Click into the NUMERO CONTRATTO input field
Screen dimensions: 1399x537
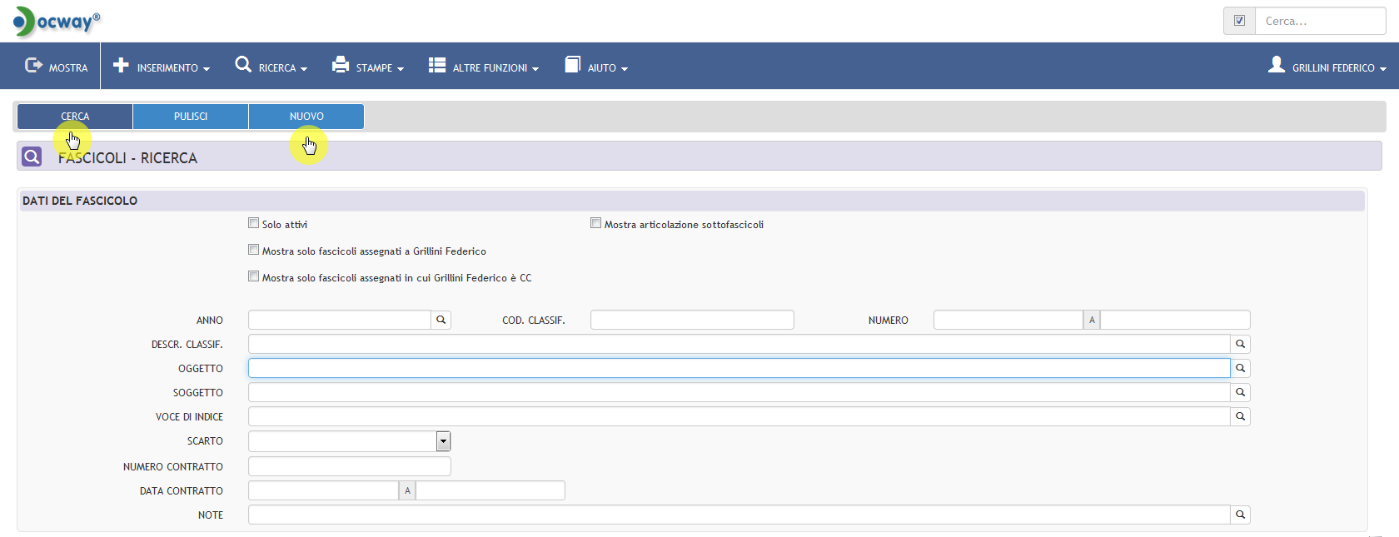tap(350, 466)
